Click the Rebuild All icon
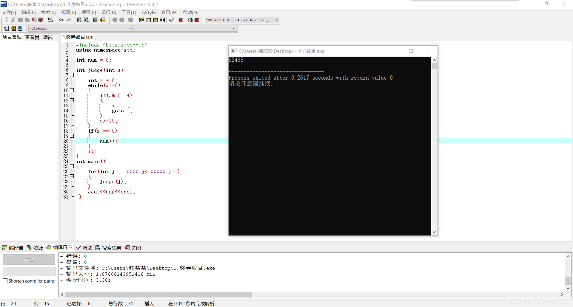This screenshot has width=573, height=307. tap(162, 20)
